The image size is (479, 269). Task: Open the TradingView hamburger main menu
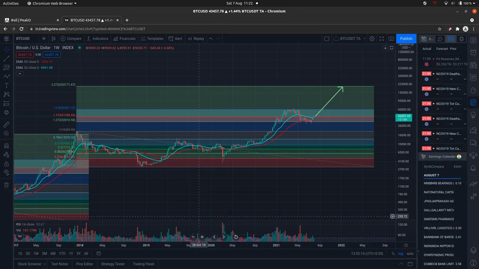[6, 38]
